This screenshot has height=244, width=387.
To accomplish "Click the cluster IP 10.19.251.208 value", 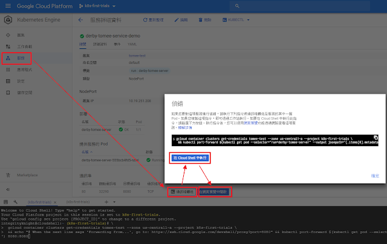I will tap(140, 101).
